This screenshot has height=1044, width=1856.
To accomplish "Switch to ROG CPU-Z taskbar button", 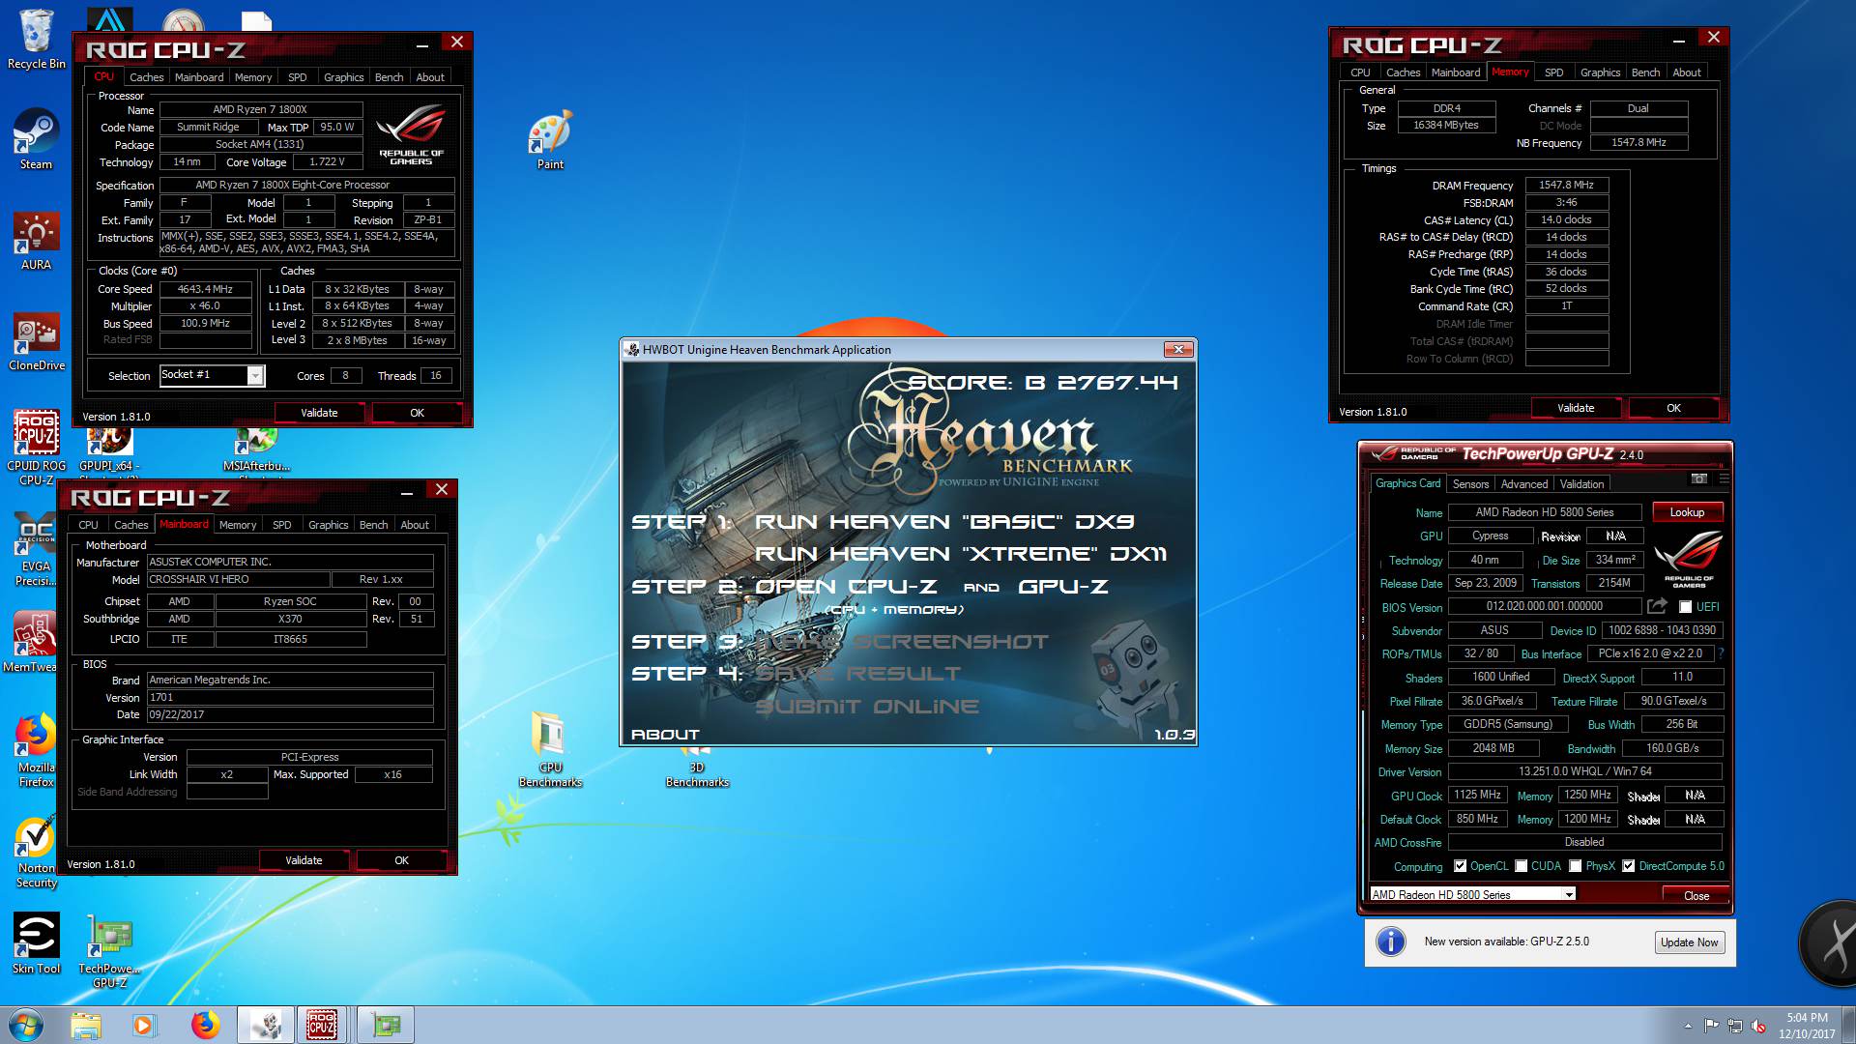I will (322, 1025).
